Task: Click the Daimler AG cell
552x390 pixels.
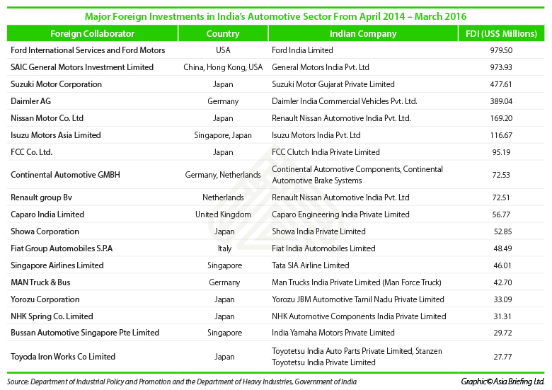Action: pyautogui.click(x=30, y=101)
